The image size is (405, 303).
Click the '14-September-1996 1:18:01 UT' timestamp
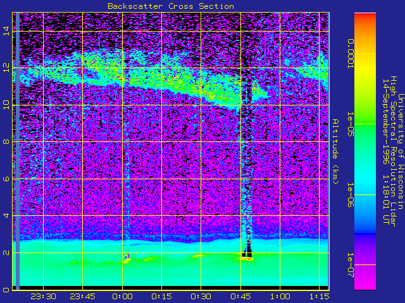385,151
